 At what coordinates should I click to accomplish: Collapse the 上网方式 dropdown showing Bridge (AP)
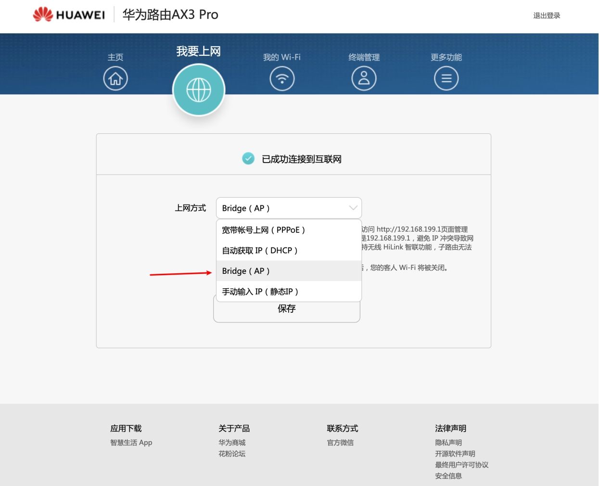pos(289,208)
